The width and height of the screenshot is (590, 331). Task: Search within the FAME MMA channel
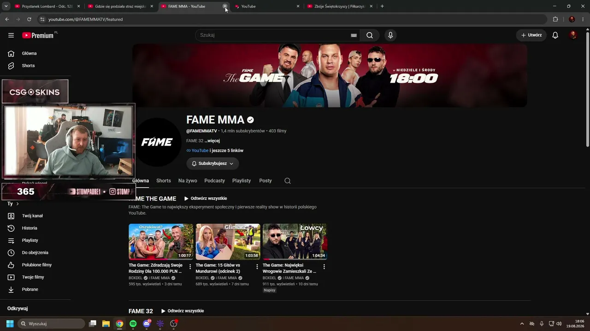[288, 181]
